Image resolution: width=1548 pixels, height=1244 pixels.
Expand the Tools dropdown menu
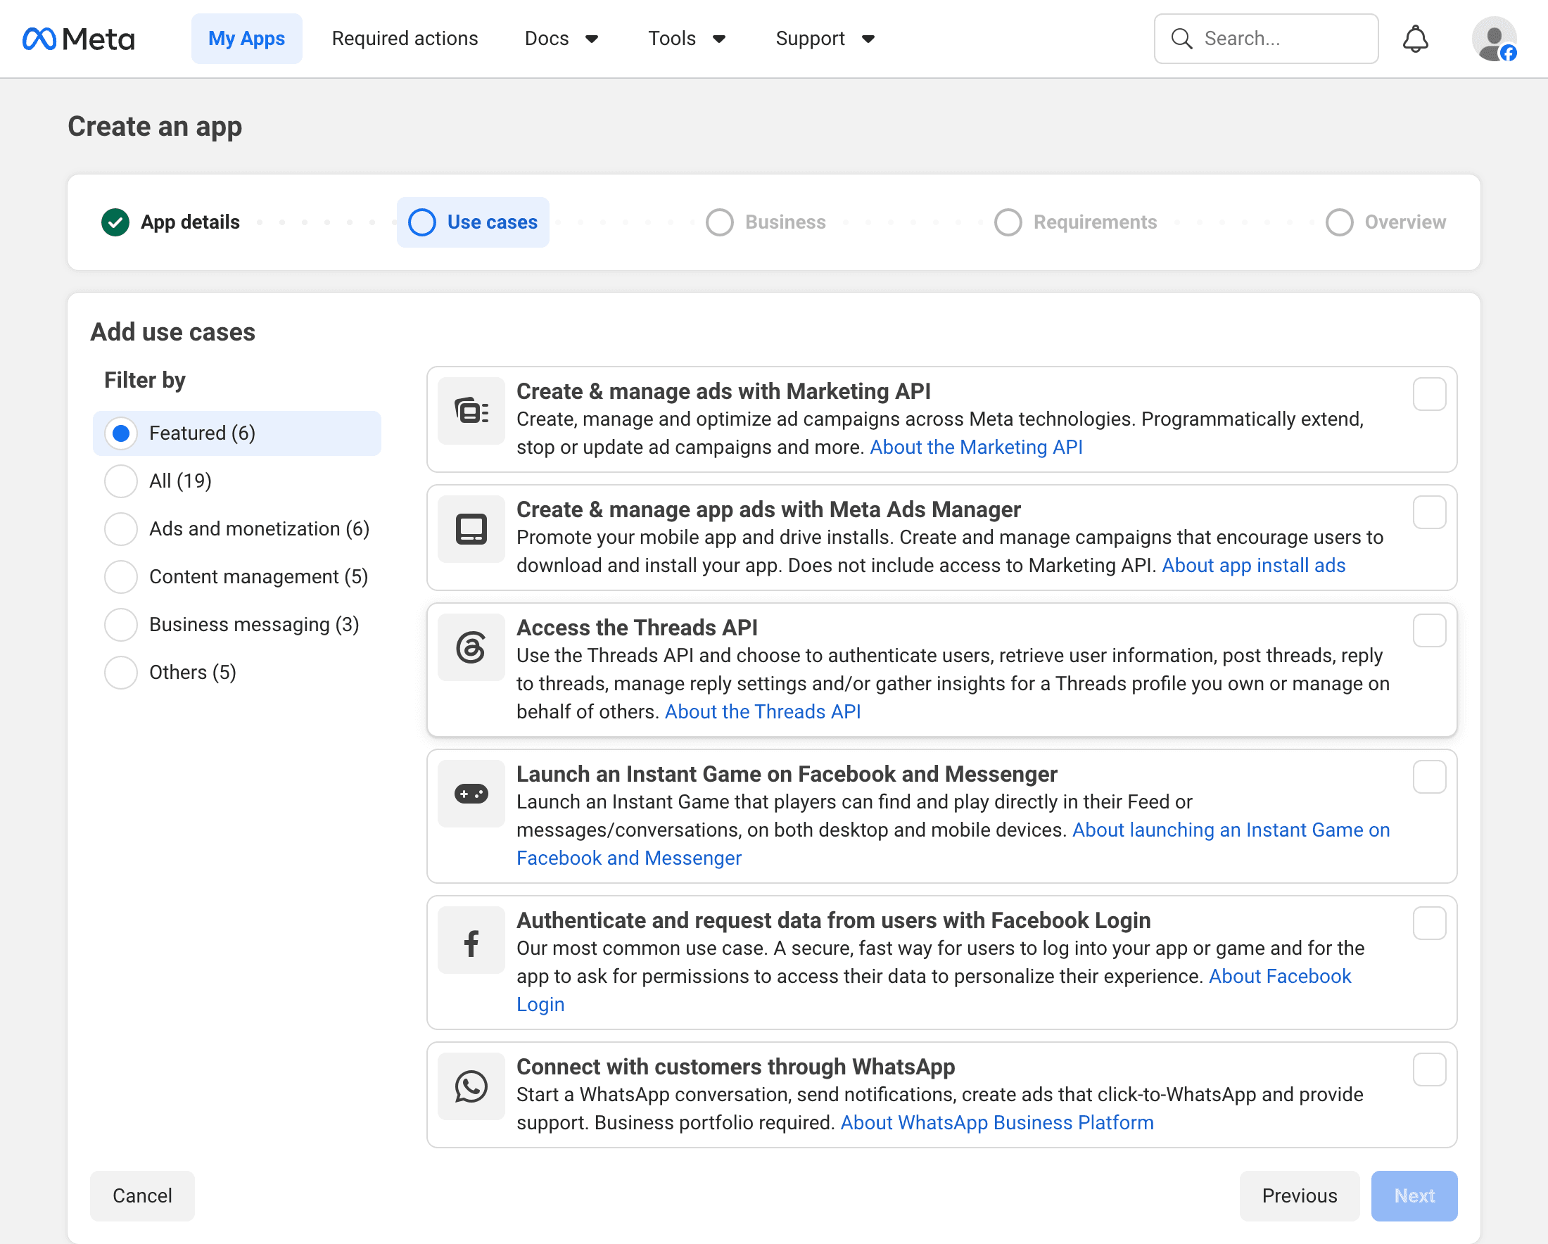[687, 39]
